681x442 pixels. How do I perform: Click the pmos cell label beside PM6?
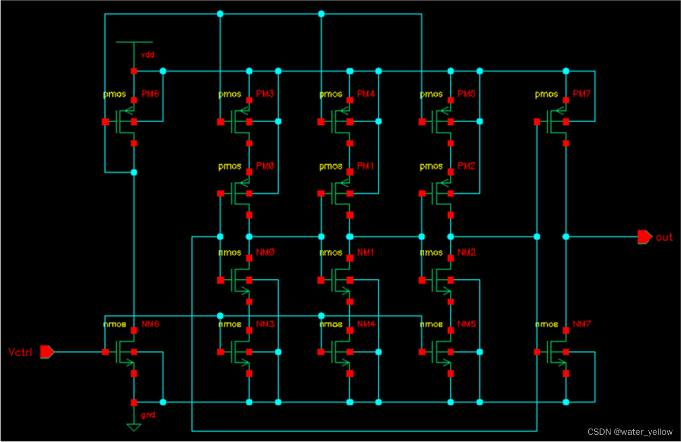pyautogui.click(x=115, y=94)
